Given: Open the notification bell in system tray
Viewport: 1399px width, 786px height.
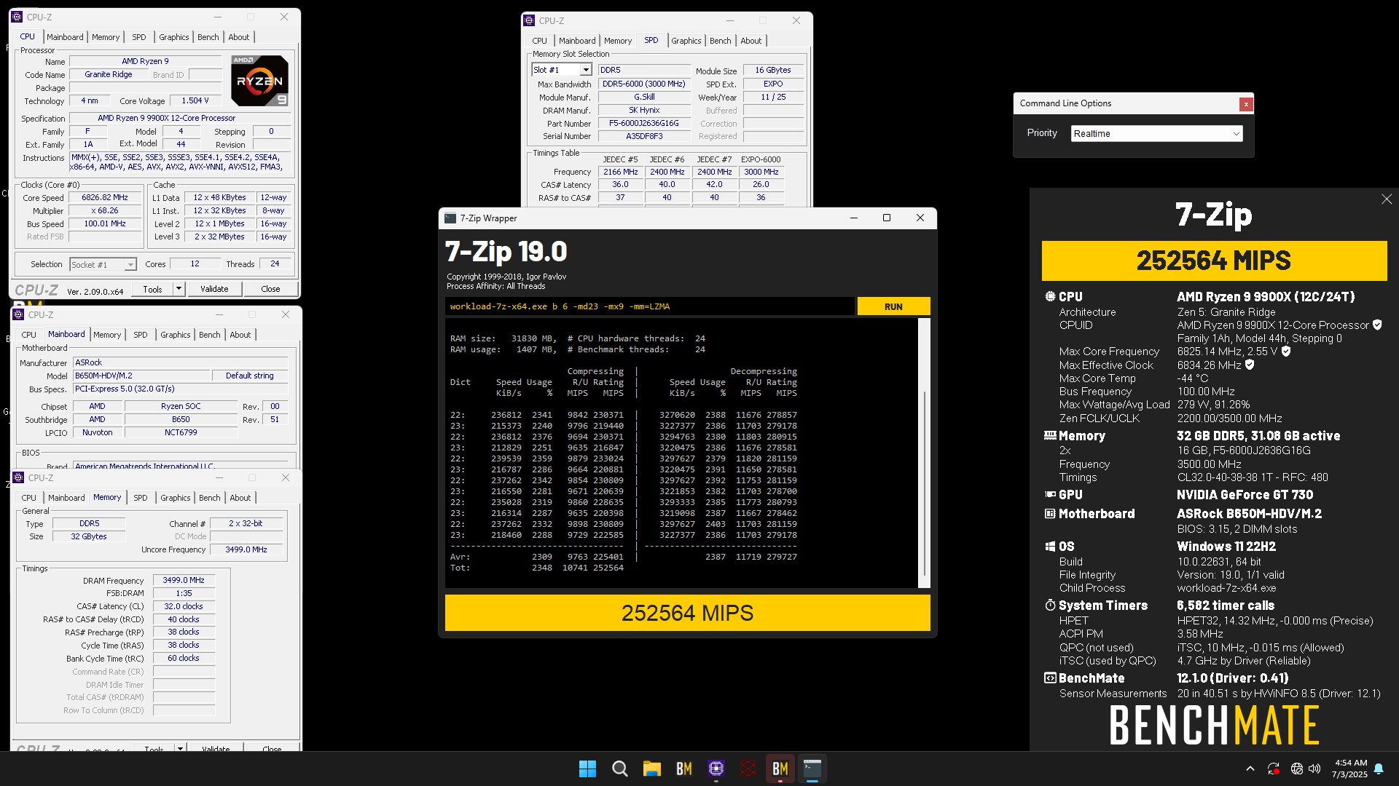Looking at the screenshot, I should [1379, 769].
